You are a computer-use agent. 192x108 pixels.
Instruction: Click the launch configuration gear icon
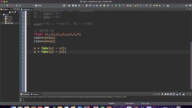tap(64, 5)
